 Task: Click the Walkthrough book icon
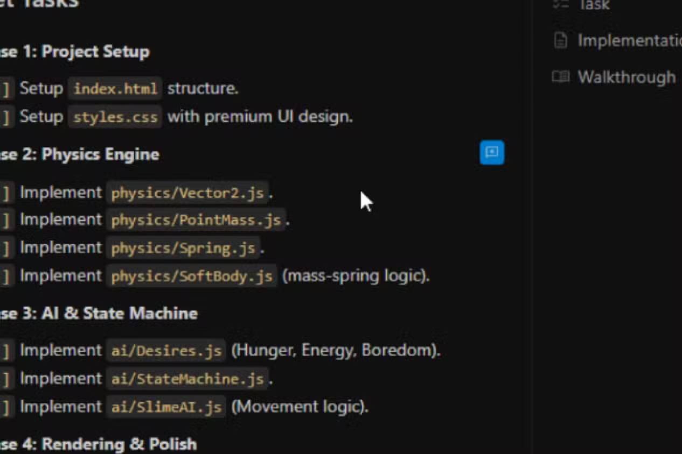tap(561, 77)
